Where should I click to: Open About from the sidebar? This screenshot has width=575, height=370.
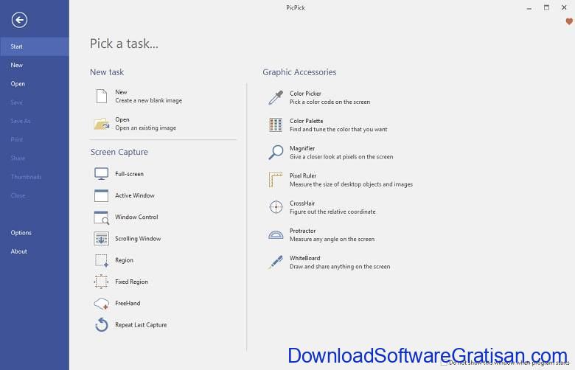[x=35, y=251]
